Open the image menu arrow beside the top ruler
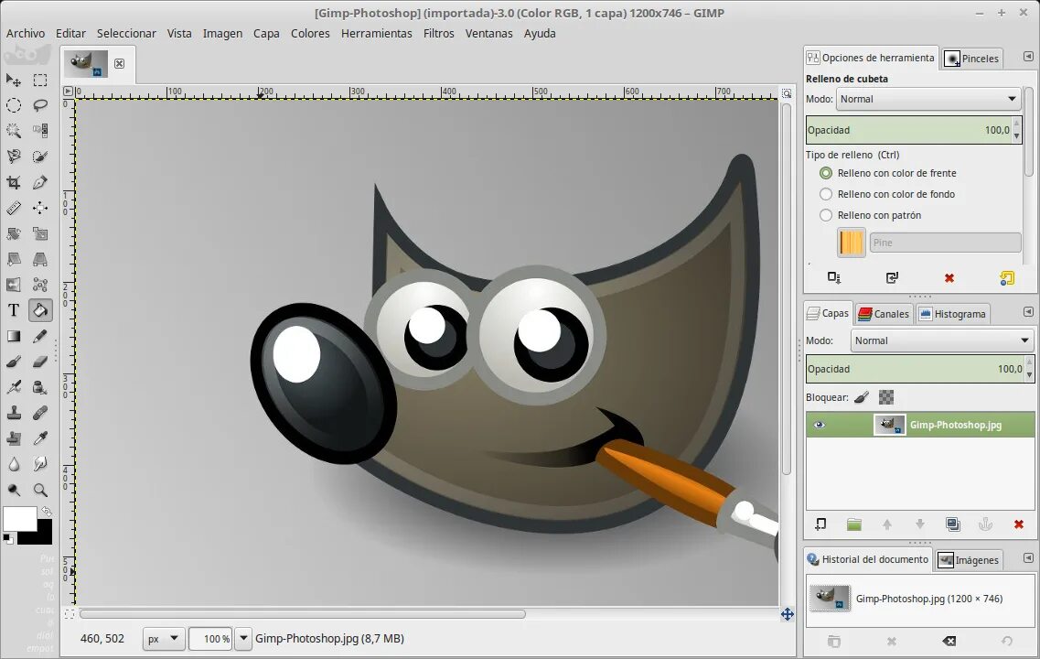This screenshot has width=1040, height=659. (68, 91)
